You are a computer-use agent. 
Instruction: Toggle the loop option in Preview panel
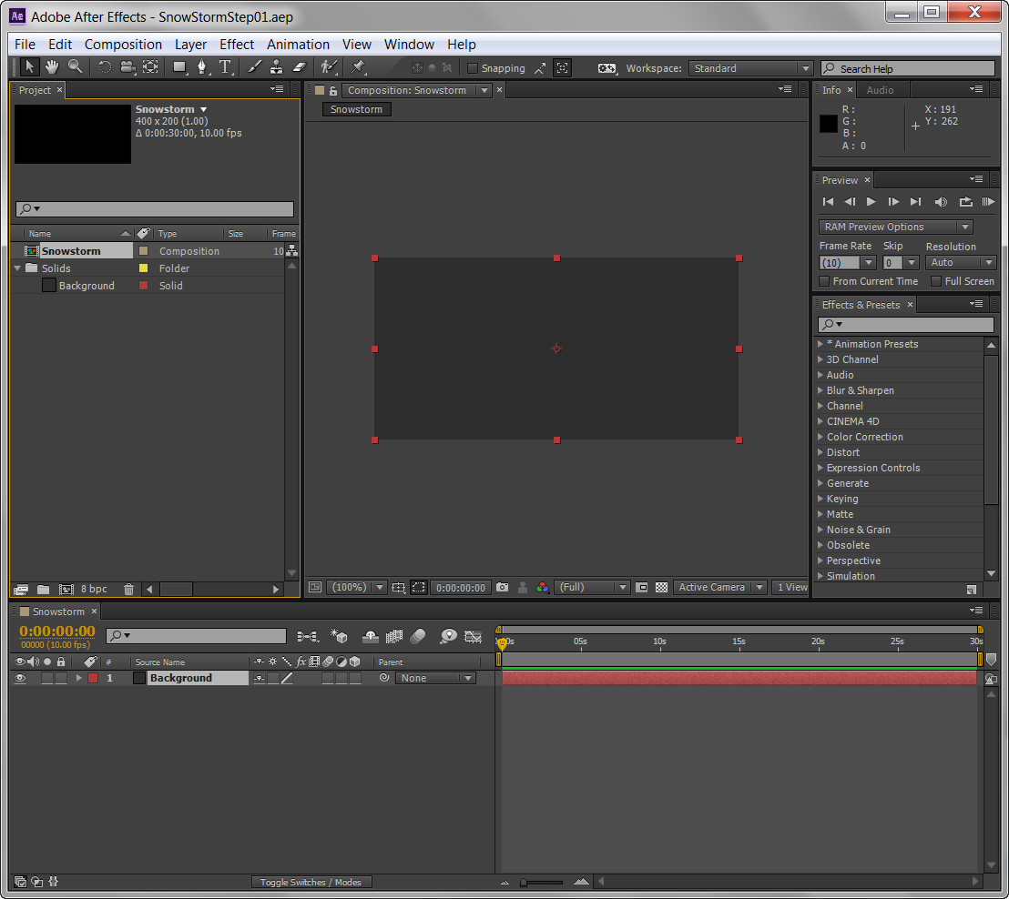tap(965, 202)
